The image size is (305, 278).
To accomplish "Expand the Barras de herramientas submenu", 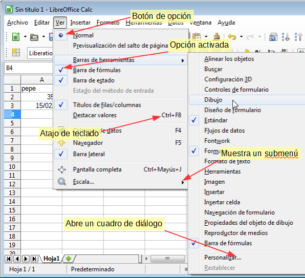I will pyautogui.click(x=121, y=60).
